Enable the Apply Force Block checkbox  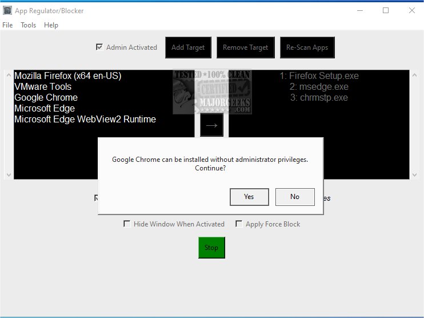pyautogui.click(x=239, y=224)
